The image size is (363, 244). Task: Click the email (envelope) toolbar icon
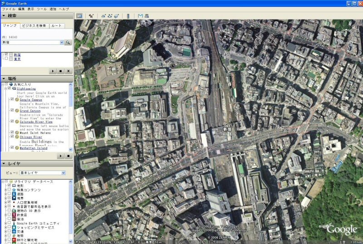point(140,16)
